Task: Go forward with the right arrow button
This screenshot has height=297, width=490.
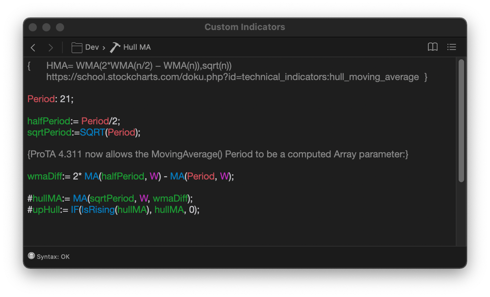Action: 51,48
